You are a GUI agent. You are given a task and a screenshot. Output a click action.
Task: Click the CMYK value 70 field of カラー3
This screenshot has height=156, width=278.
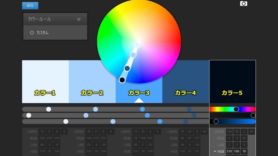point(136,132)
